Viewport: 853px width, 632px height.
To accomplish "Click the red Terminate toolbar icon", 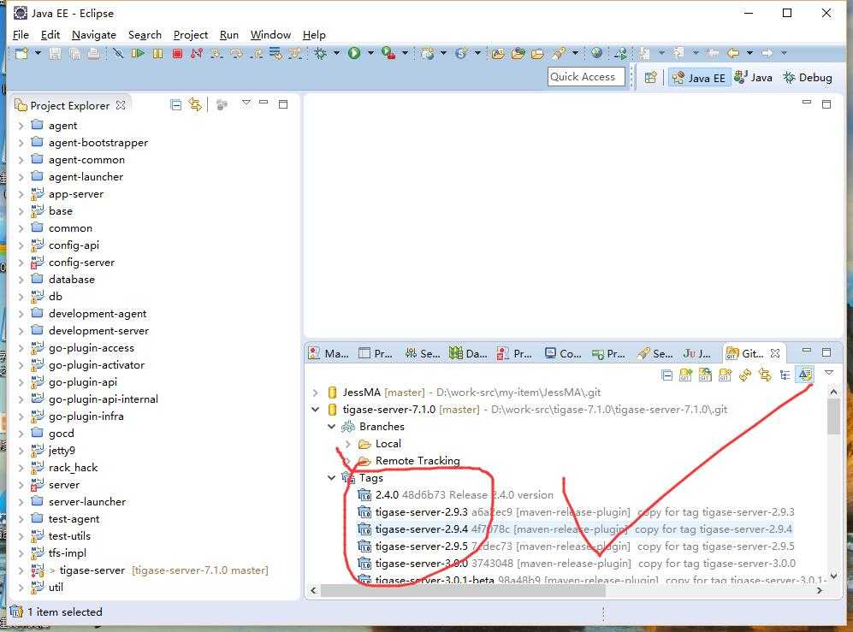I will [x=177, y=53].
